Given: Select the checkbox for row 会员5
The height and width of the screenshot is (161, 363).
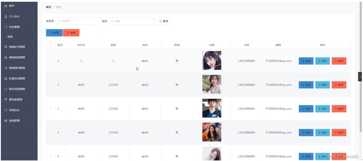Looking at the screenshot, I should 50,156.
